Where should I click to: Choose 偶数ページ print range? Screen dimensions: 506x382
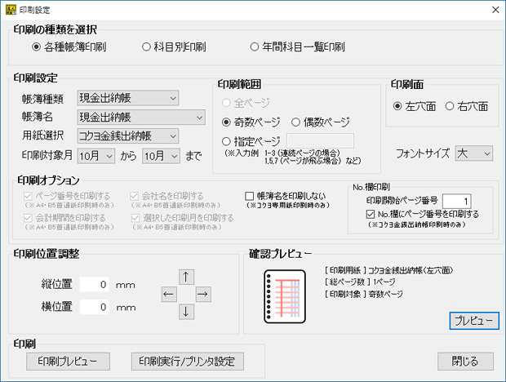[x=296, y=122]
